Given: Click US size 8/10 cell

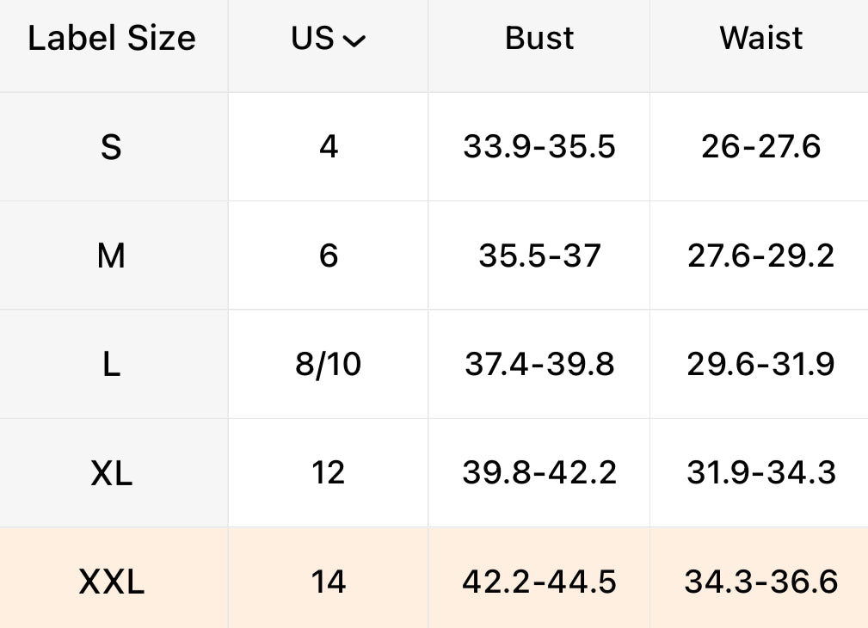Looking at the screenshot, I should [x=329, y=365].
